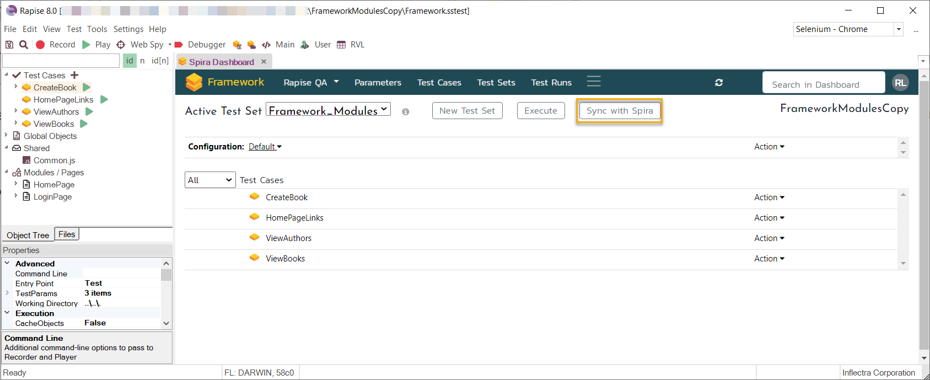This screenshot has height=380, width=930.
Task: Expand the HomePage node under Modules / Pages
Action: [x=16, y=184]
